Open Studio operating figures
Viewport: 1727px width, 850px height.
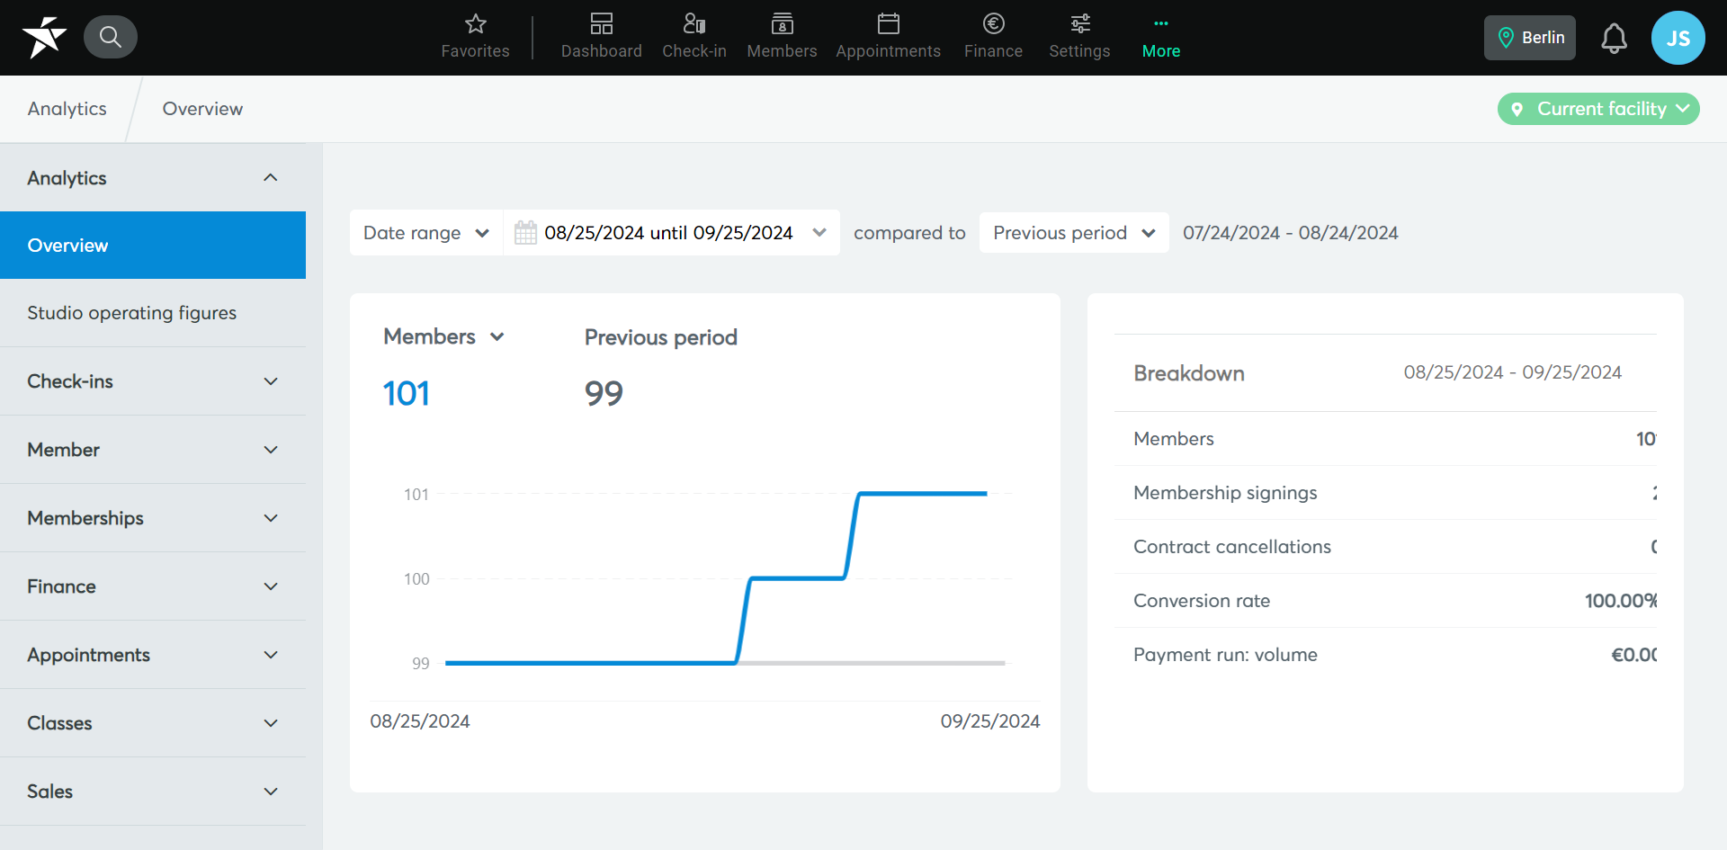(153, 313)
